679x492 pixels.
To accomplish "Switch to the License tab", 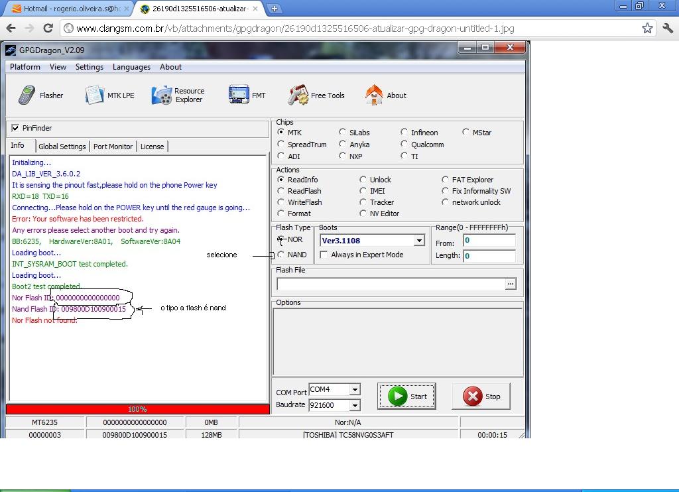I will tap(152, 147).
